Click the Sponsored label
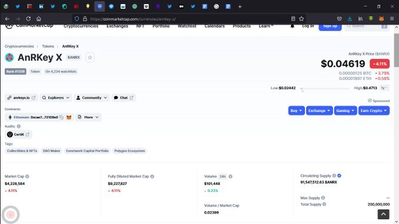399x224 pixels. 378,101
